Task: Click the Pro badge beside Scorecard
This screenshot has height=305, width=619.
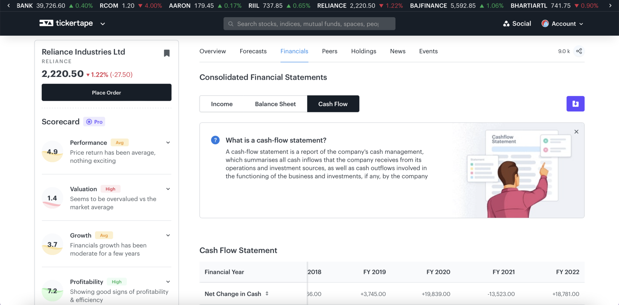Action: coord(94,122)
